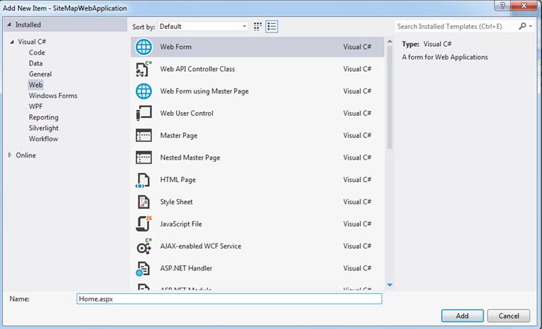Click the Web API Controller Class icon
Viewport: 542px width, 329px height.
143,69
